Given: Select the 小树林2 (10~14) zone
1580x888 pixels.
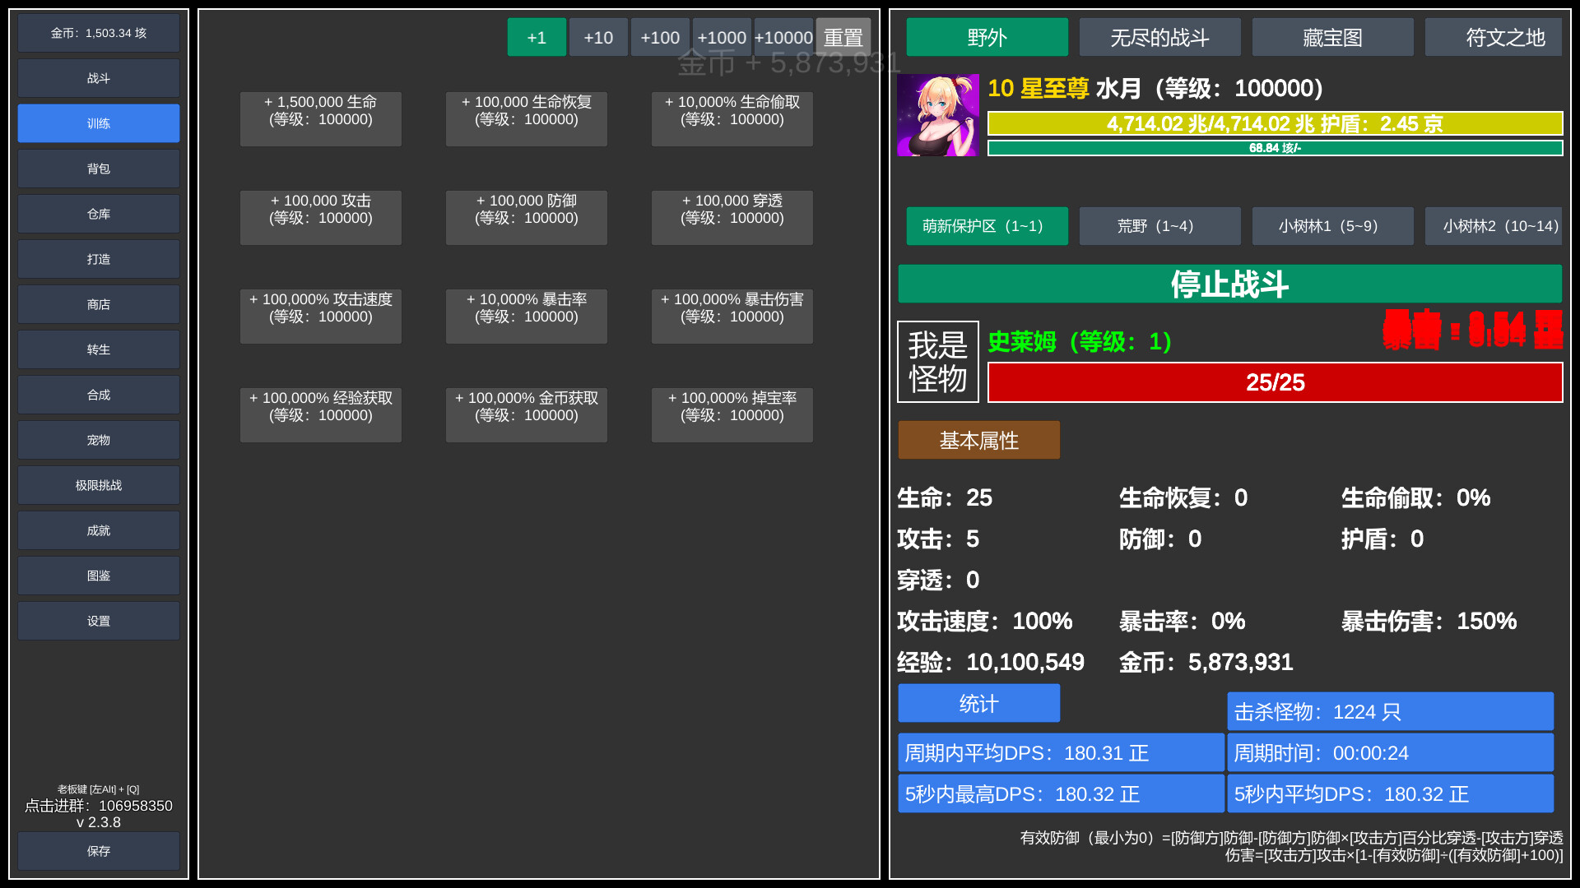Looking at the screenshot, I should pyautogui.click(x=1493, y=225).
